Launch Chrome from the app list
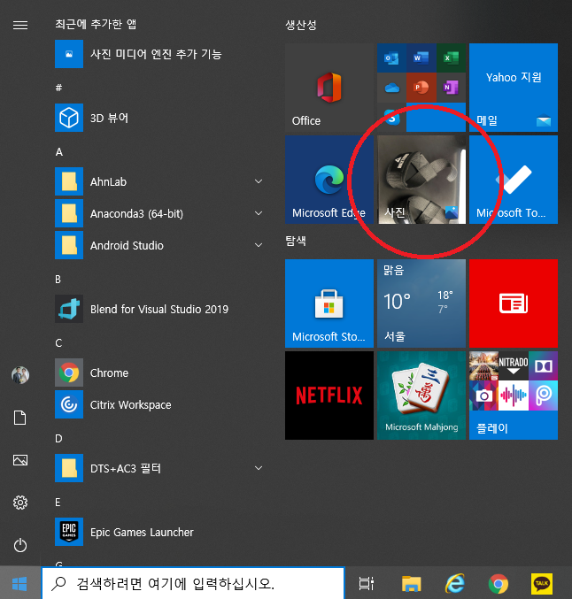Screen dimensions: 572x599 point(158,372)
